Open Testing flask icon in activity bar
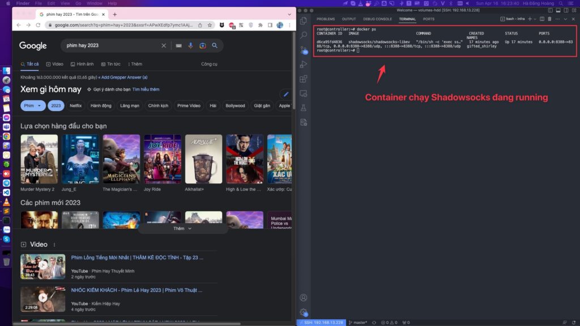The height and width of the screenshot is (326, 580). pyautogui.click(x=304, y=108)
